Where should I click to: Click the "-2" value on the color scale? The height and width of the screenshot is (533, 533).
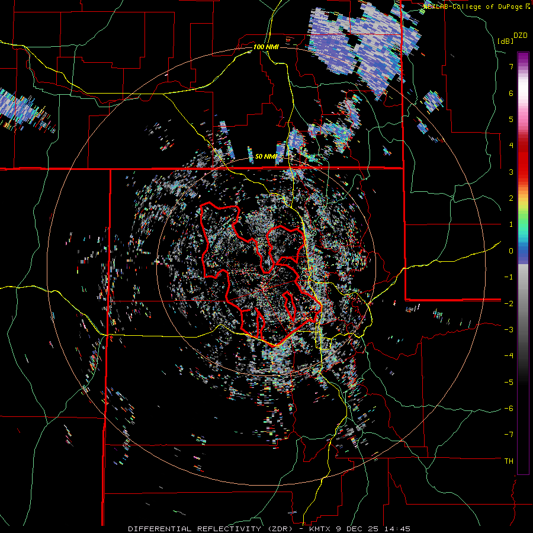[509, 303]
